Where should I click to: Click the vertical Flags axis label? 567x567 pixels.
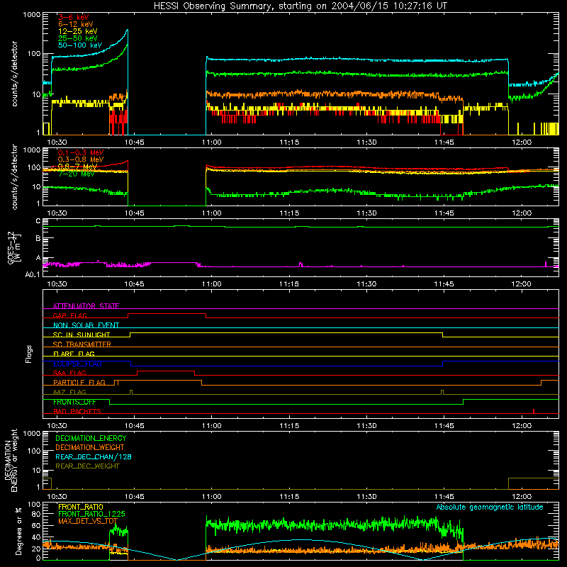click(x=29, y=354)
